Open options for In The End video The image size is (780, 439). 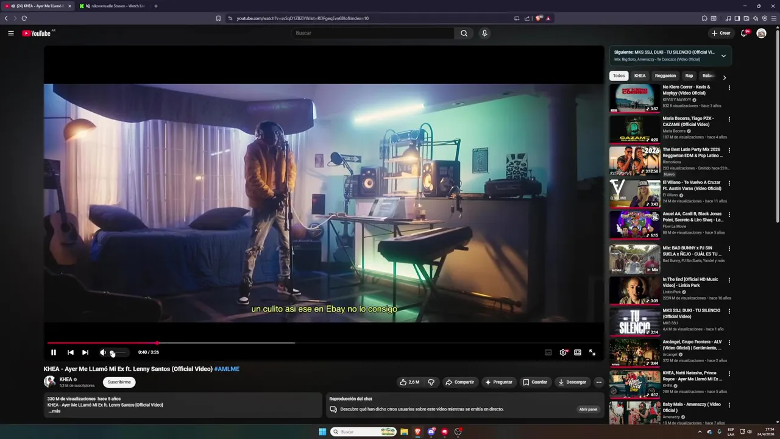(x=729, y=280)
